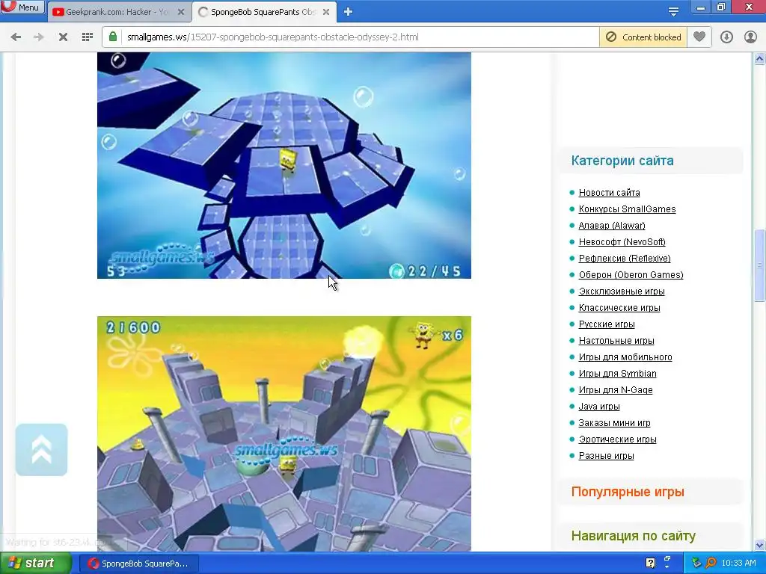
Task: Go forward to next page
Action: 39,37
